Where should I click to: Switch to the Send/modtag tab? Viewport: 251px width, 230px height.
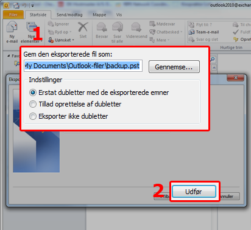pos(69,15)
